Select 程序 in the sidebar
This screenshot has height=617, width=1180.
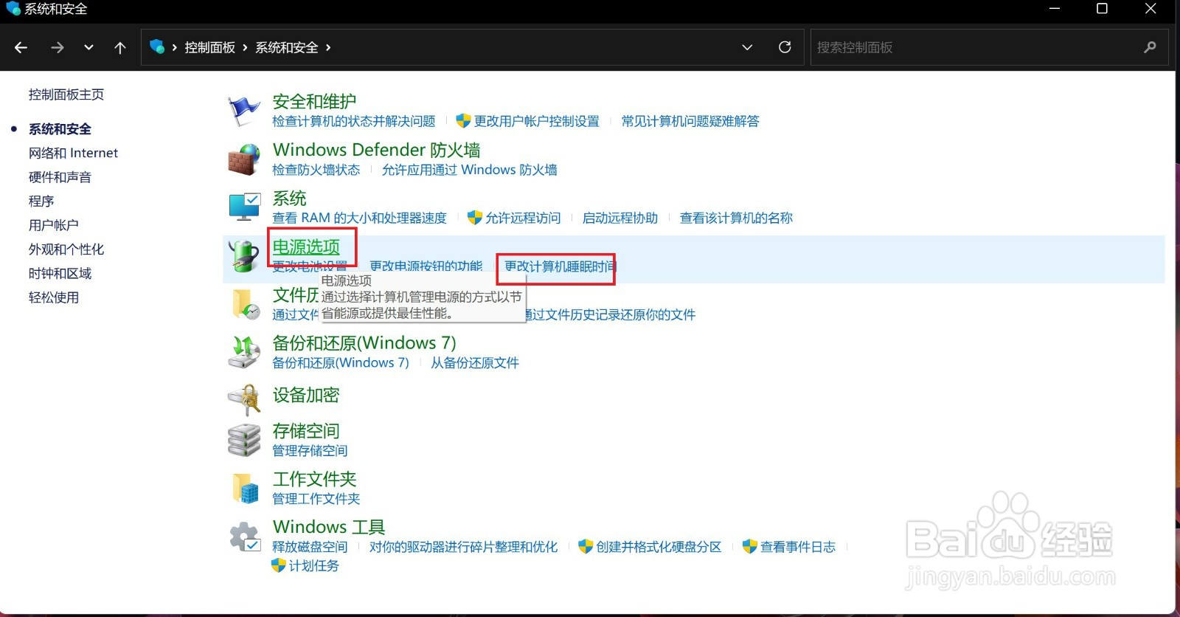click(41, 201)
